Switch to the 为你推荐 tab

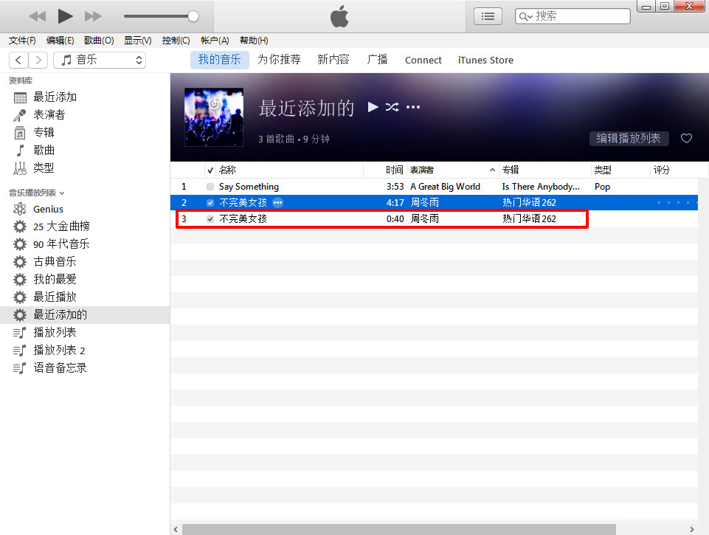(279, 60)
